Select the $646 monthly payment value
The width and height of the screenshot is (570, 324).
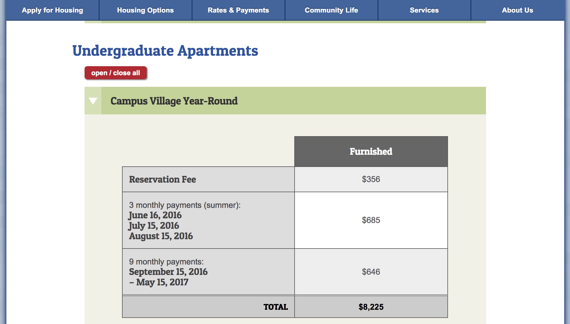coord(371,272)
